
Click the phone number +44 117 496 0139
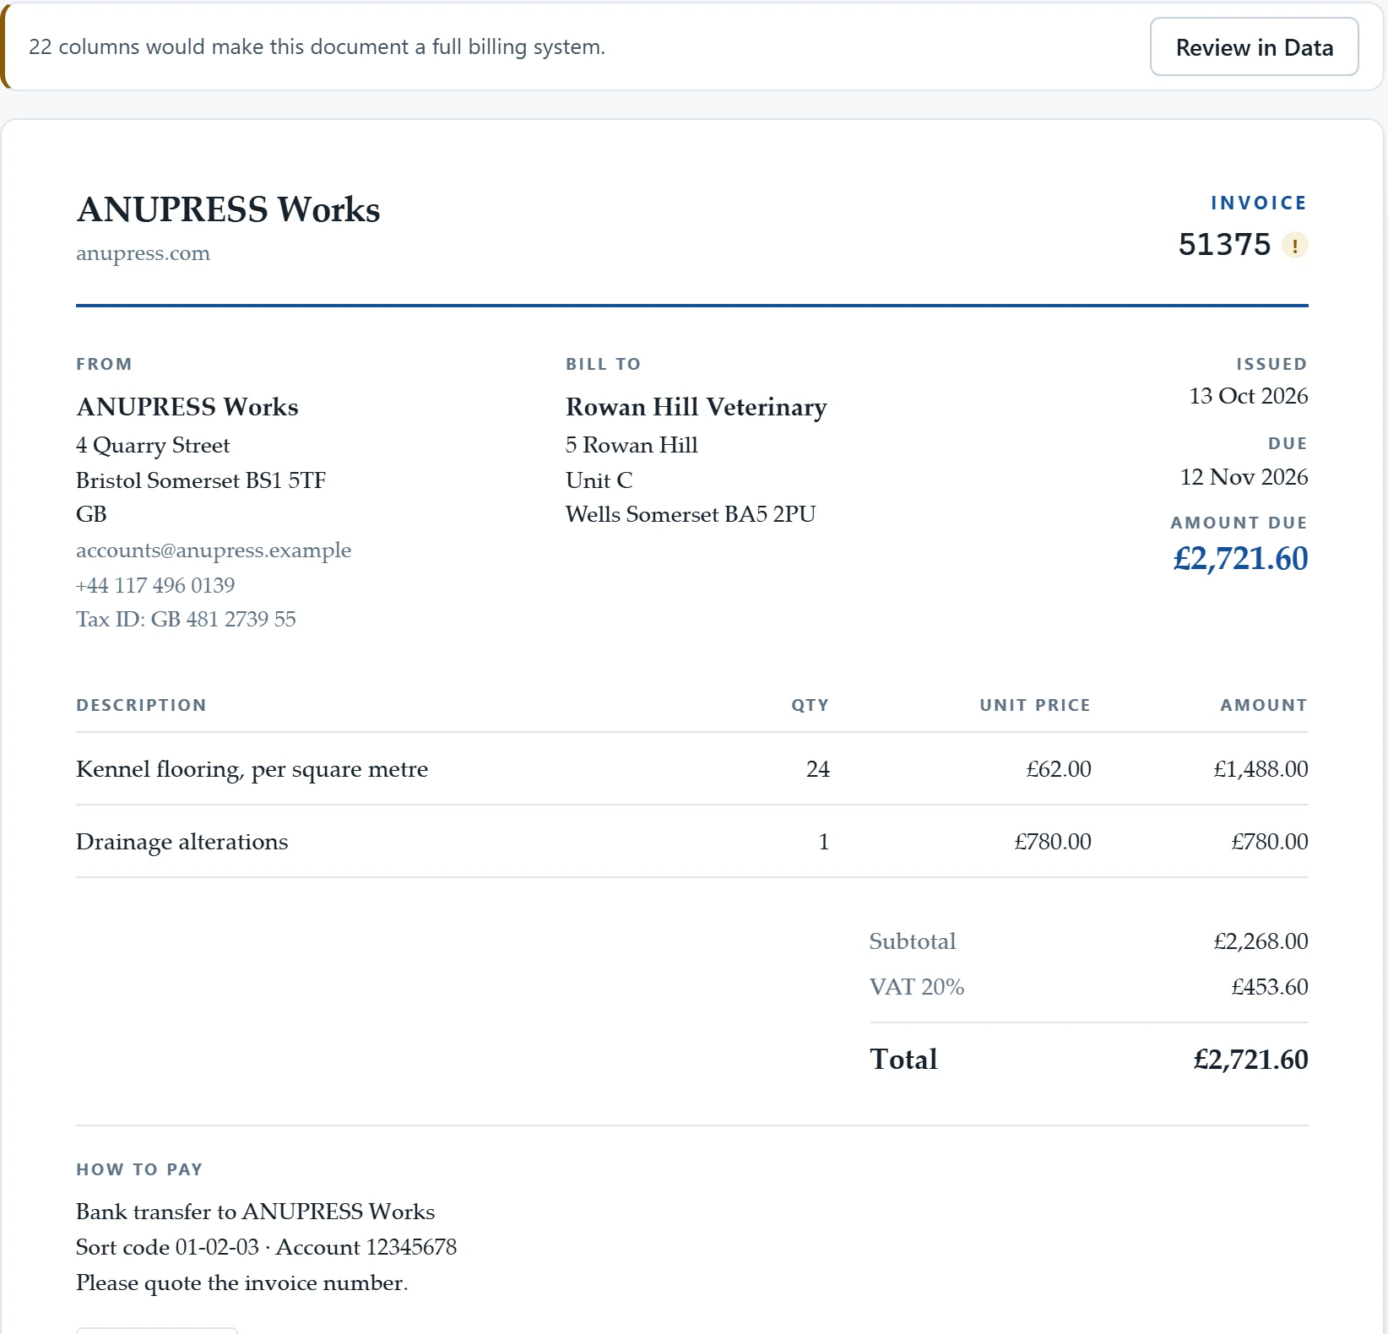point(155,585)
